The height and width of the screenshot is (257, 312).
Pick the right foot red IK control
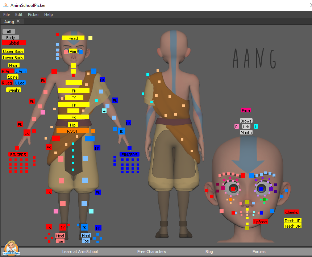point(63,227)
